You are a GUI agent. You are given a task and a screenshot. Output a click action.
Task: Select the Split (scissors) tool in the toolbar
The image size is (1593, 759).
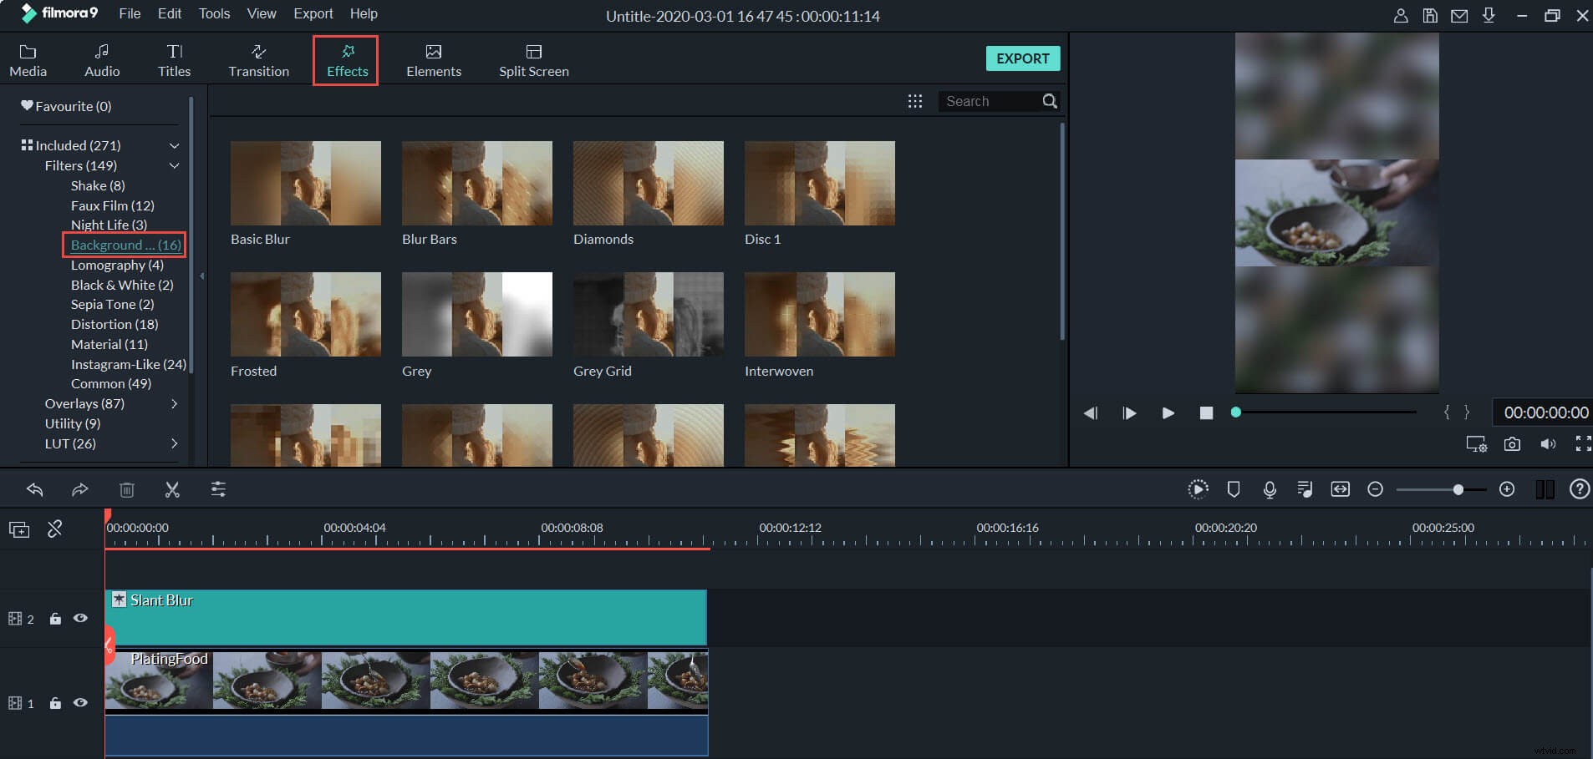click(x=172, y=489)
